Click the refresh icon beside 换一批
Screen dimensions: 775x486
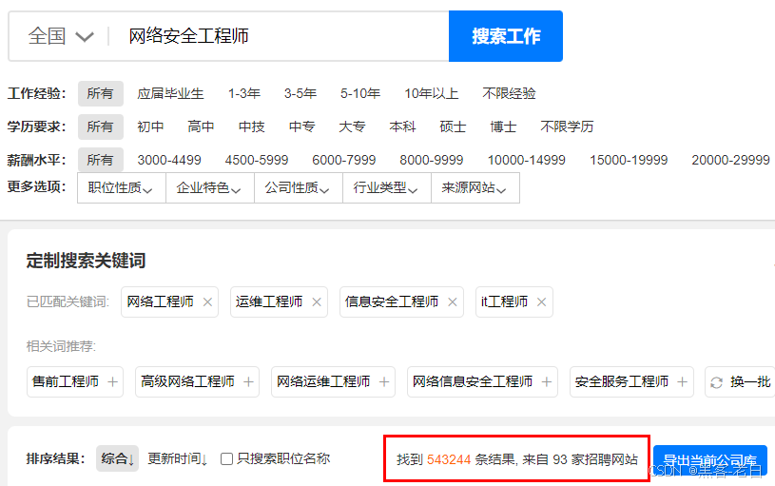pos(717,382)
